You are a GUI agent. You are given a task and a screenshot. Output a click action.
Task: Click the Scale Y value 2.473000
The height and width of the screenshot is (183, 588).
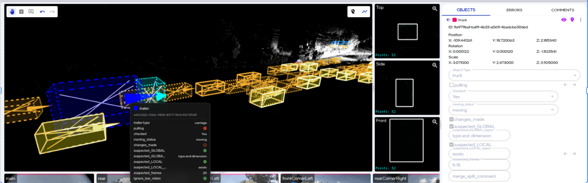click(x=506, y=62)
